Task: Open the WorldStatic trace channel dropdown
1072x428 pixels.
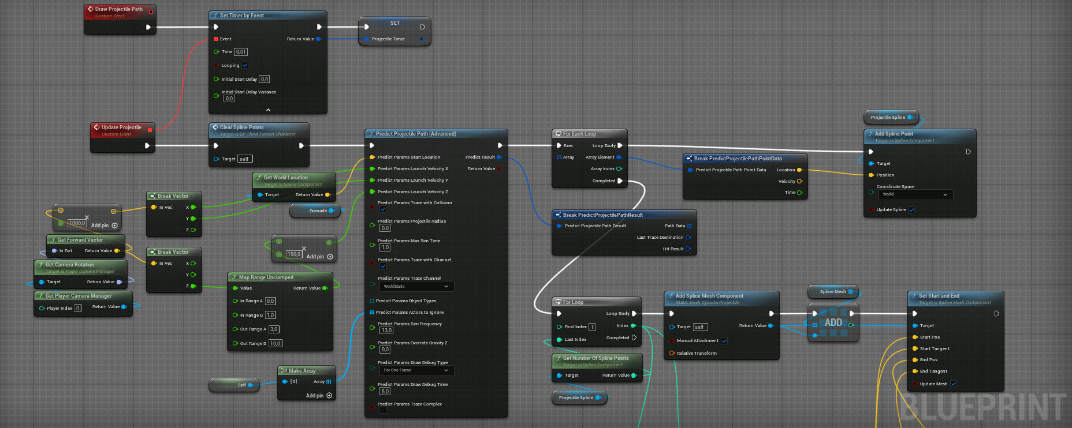Action: (415, 287)
